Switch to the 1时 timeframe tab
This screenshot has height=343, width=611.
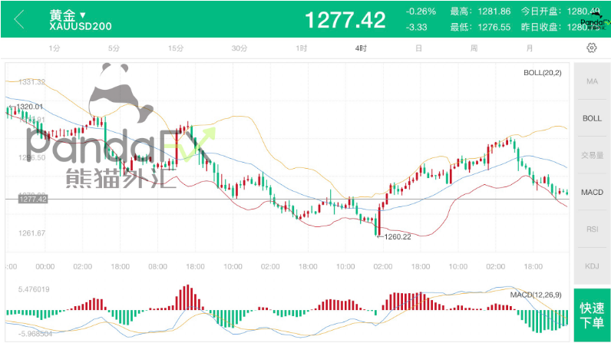pyautogui.click(x=301, y=48)
